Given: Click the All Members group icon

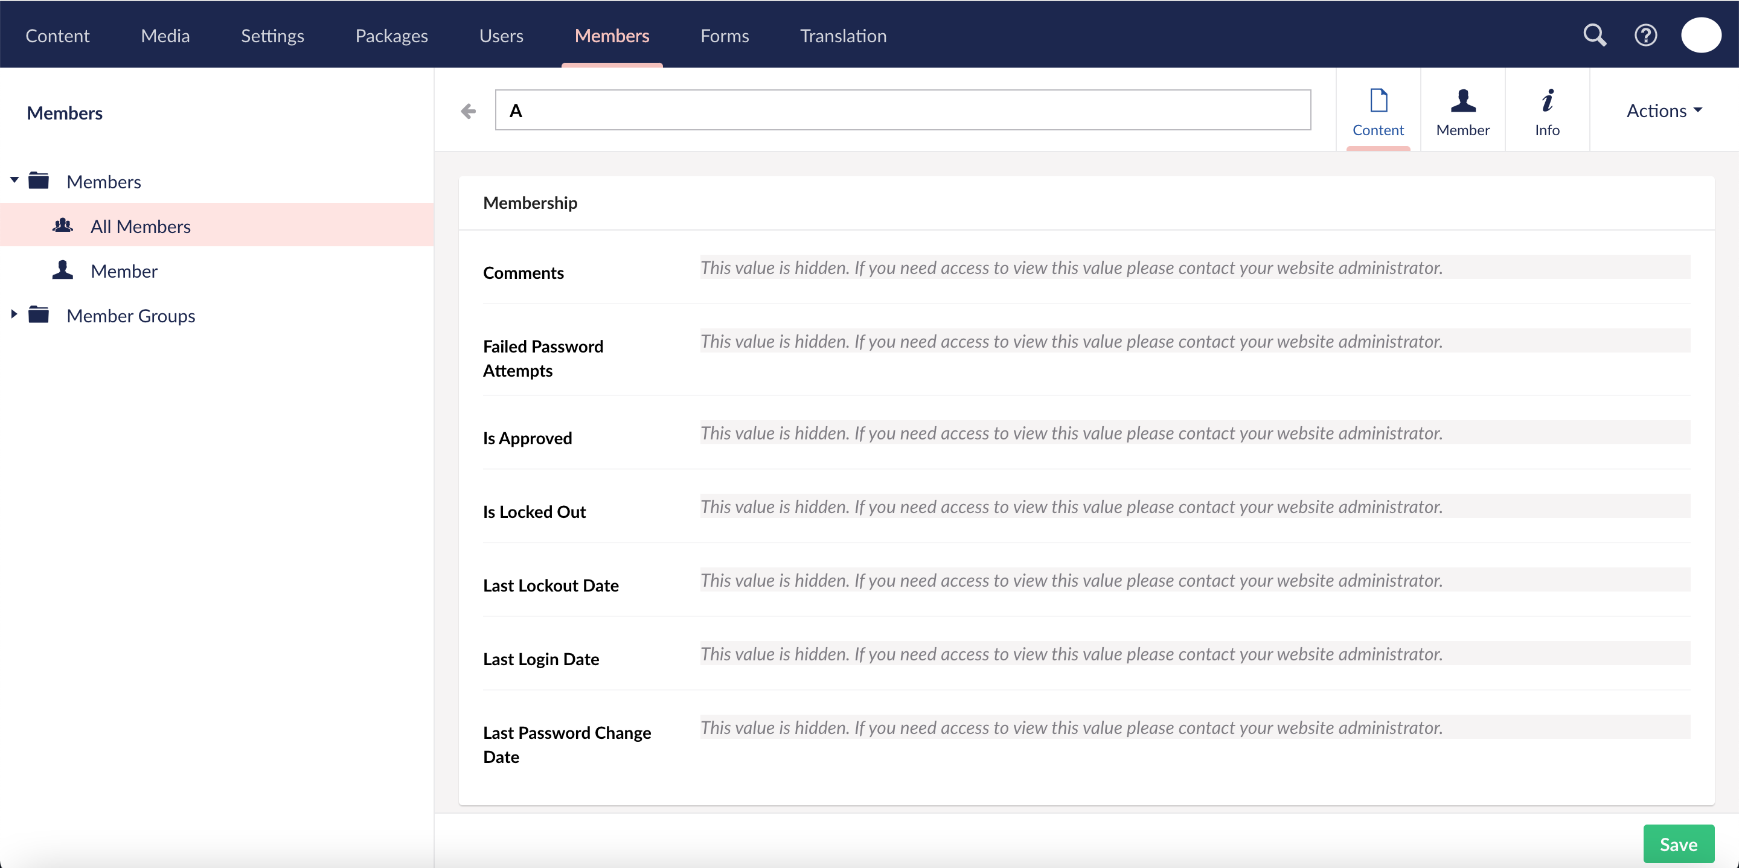Looking at the screenshot, I should pos(63,225).
